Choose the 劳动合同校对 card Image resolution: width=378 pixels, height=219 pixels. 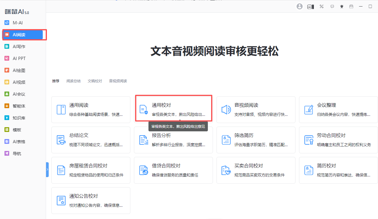[338, 140]
